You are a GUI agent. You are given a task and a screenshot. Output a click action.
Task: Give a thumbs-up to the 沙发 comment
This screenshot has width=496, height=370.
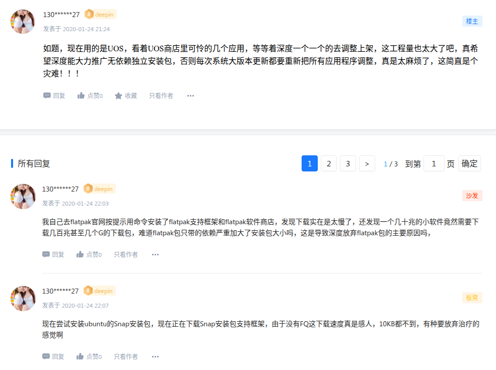pos(89,254)
